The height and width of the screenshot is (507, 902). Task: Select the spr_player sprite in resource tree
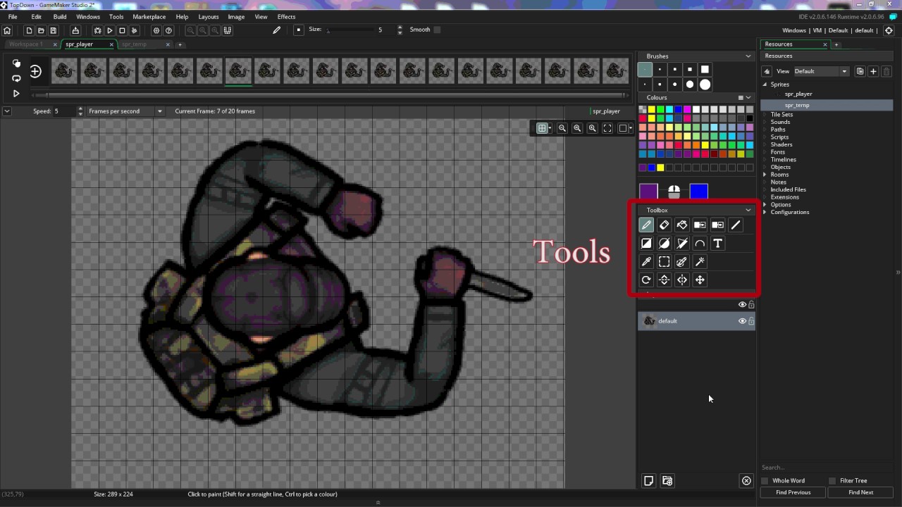(x=798, y=94)
